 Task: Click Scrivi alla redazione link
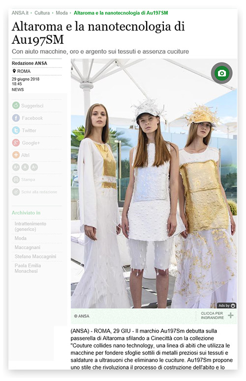pyautogui.click(x=39, y=192)
